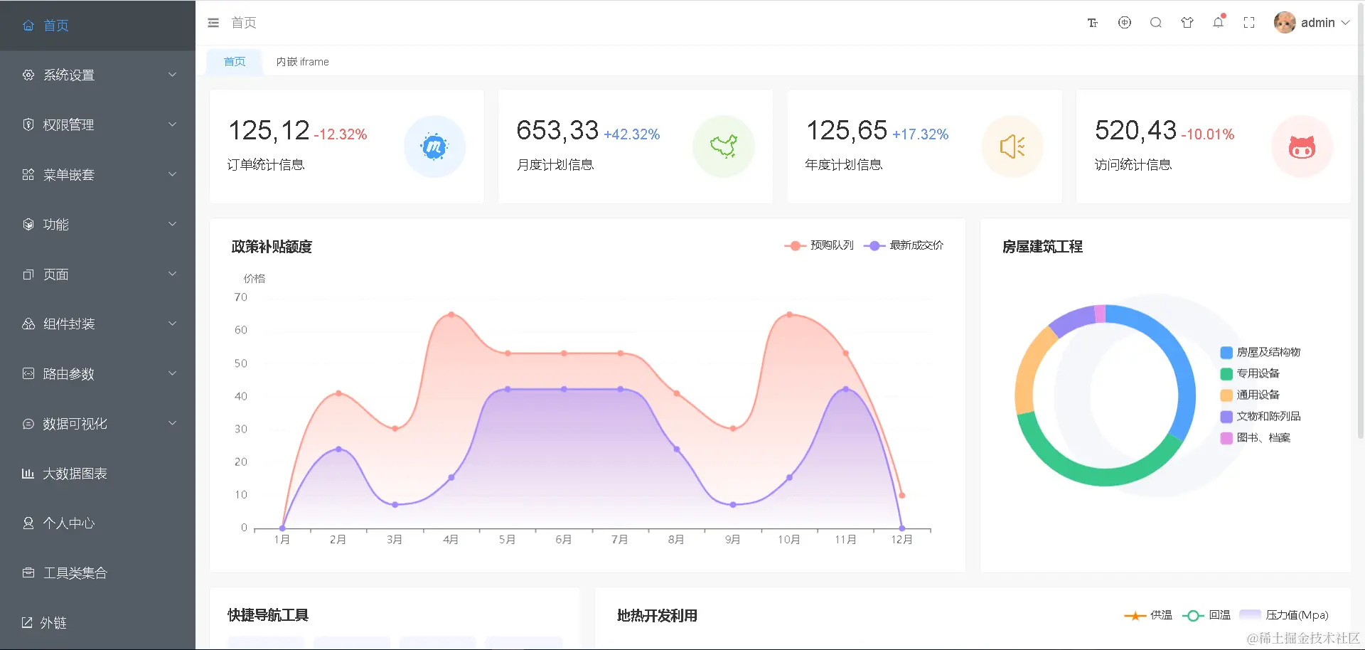The image size is (1365, 650).
Task: Click the speaker icon on 年度计划信息 card
Action: point(1012,146)
